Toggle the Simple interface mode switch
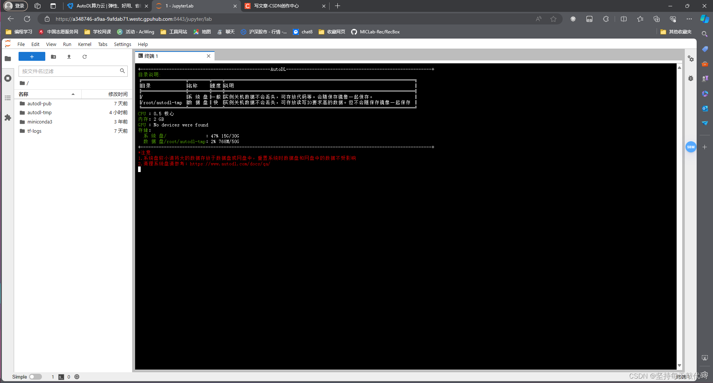 pyautogui.click(x=35, y=377)
